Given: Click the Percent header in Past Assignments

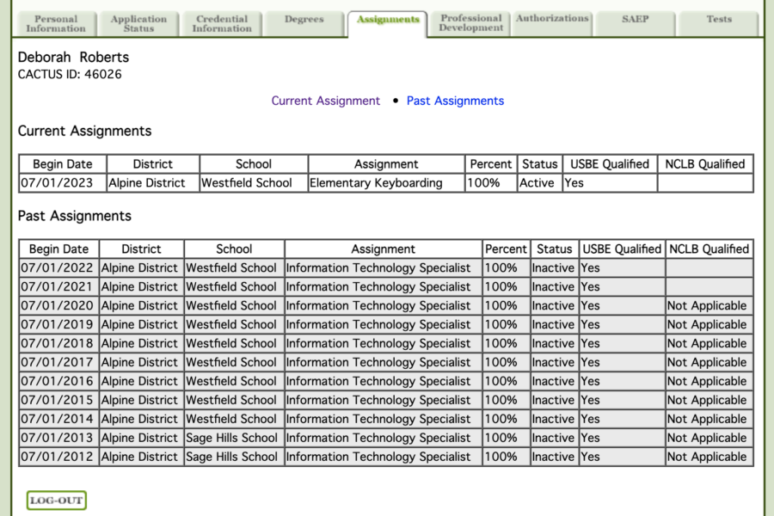Looking at the screenshot, I should click(506, 249).
